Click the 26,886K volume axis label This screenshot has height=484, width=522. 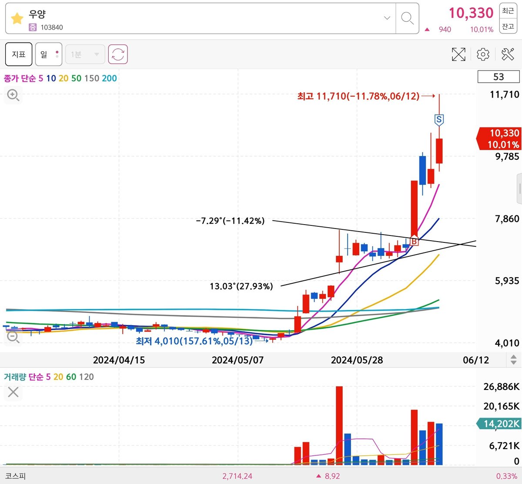pos(501,387)
